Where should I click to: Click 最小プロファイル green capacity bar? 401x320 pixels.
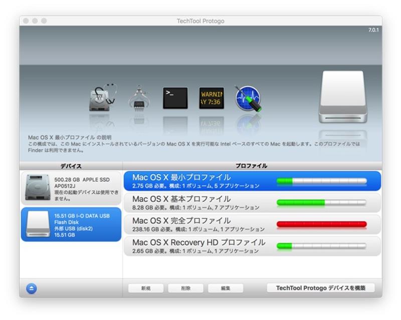[x=322, y=181]
